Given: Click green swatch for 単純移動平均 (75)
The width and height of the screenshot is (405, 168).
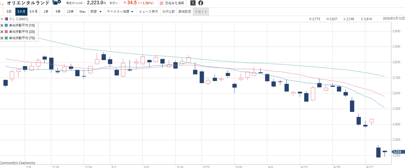Looking at the screenshot, I should pos(6,38).
